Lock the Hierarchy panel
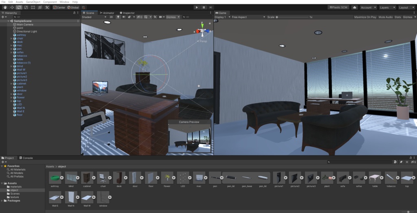417x213 pixels. [74, 13]
